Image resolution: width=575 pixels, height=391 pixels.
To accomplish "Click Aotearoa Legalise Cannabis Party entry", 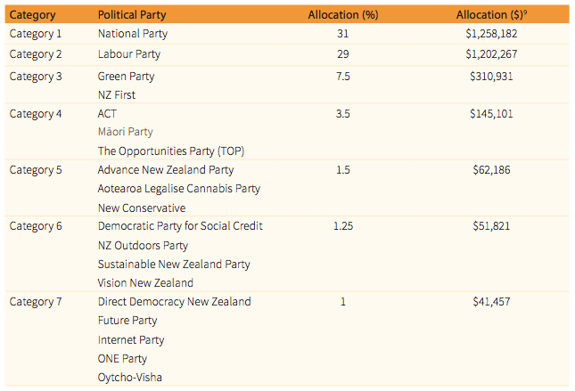I will tap(179, 189).
